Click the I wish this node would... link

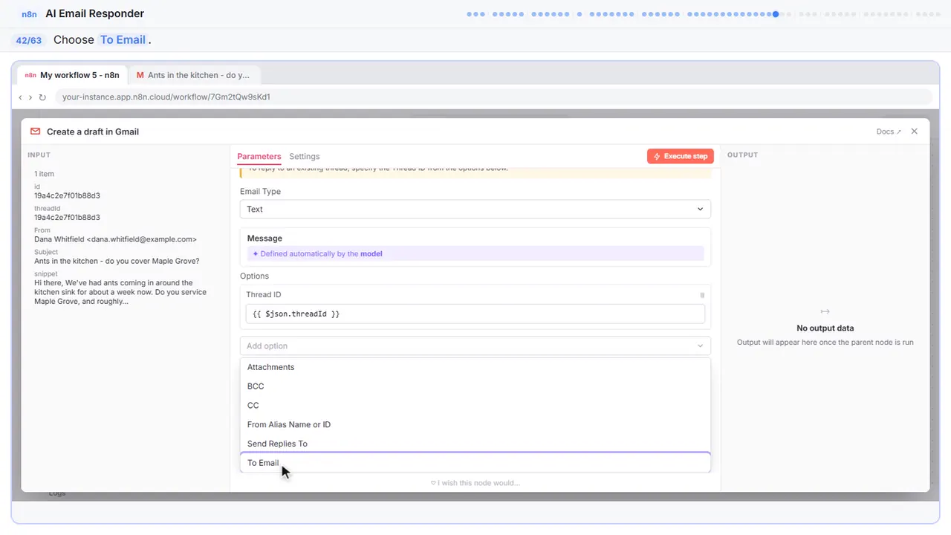pyautogui.click(x=475, y=483)
